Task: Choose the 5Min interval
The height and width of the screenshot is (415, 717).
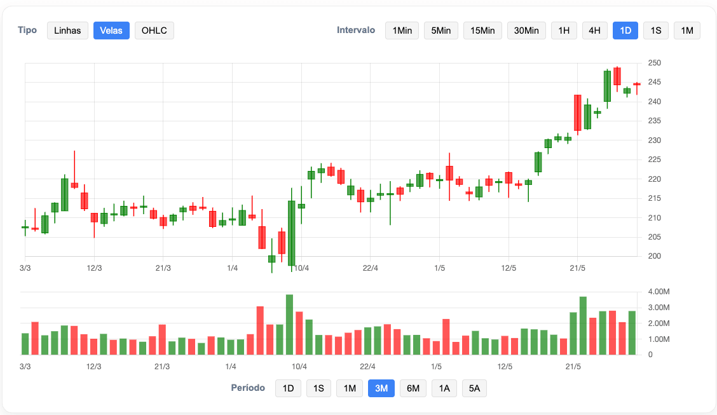Action: 441,31
